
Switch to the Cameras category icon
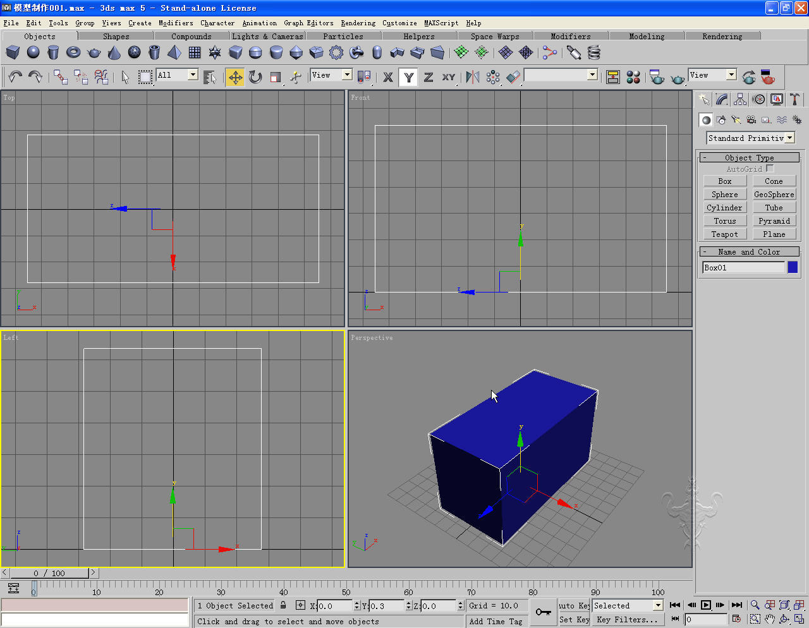point(751,119)
